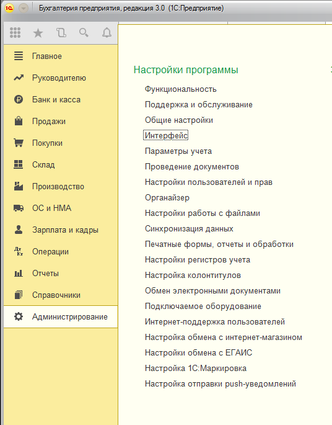Screen dimensions: 332x425
Task: Open Поддержка и обслуживание link
Action: tap(199, 104)
